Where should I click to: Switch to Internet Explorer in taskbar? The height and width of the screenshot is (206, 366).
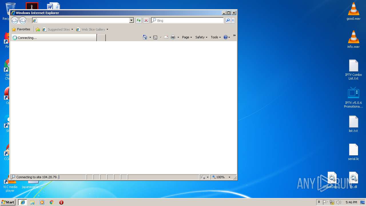click(x=23, y=202)
